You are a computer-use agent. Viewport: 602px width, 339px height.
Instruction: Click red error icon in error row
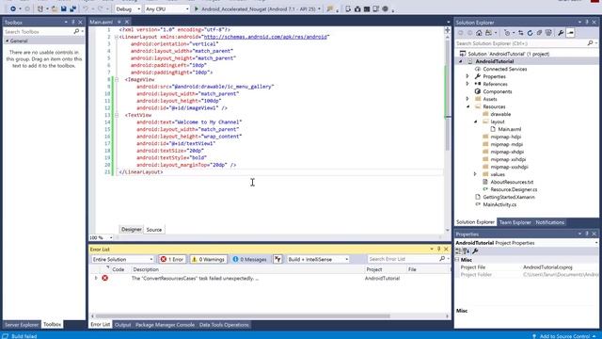point(104,278)
